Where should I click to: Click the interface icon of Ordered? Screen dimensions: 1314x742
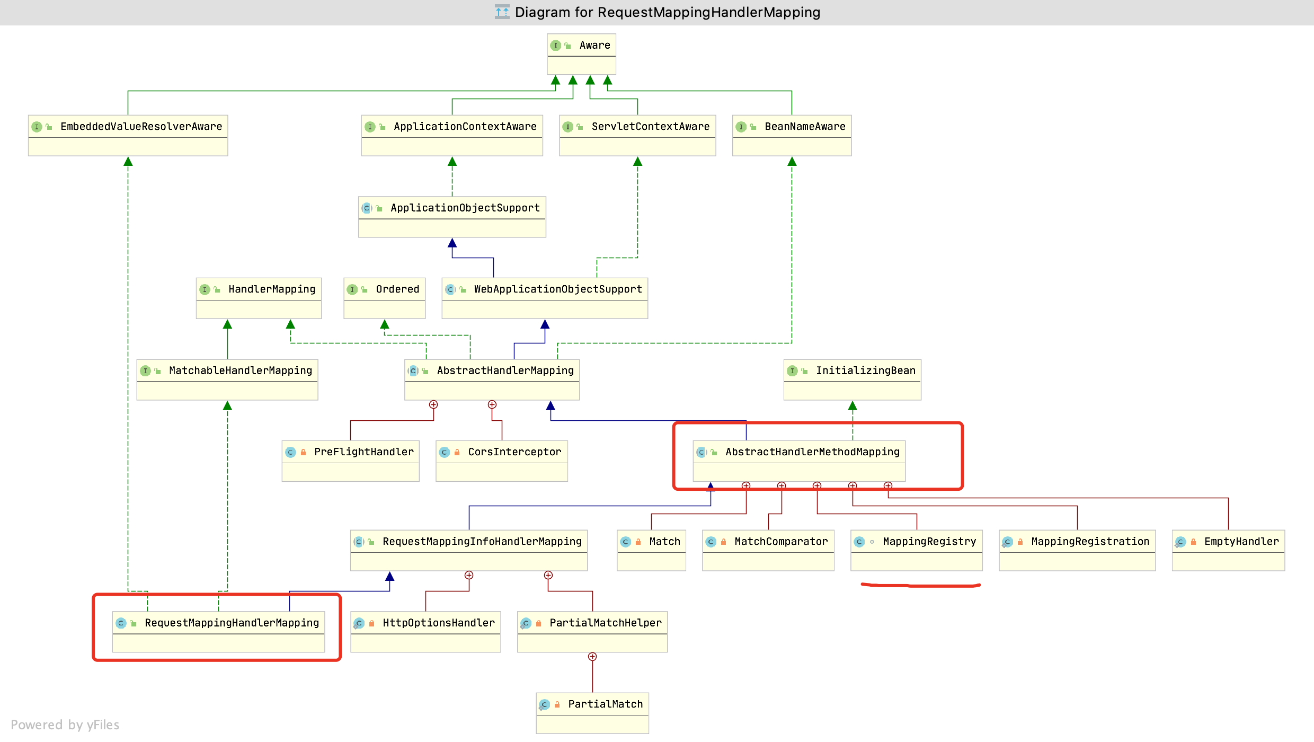pyautogui.click(x=352, y=289)
